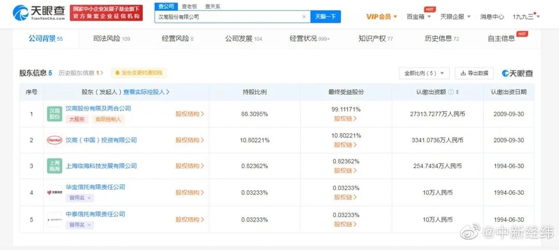The height and width of the screenshot is (250, 559).
Task: Select the 公司背景 tab
Action: pyautogui.click(x=46, y=39)
